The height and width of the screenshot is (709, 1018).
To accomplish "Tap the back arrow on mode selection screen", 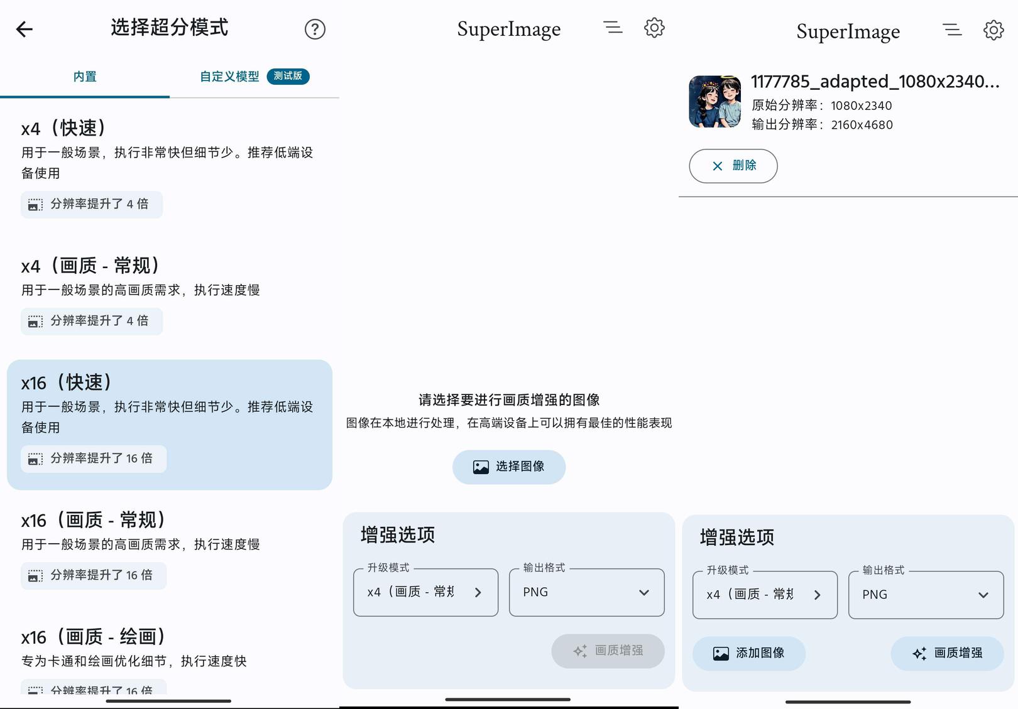I will tap(25, 29).
